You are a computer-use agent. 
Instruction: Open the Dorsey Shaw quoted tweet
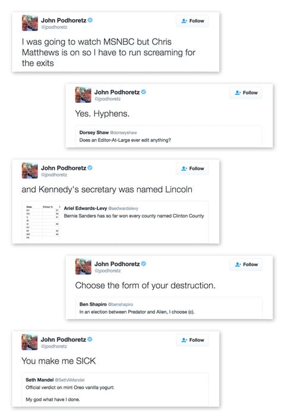click(x=169, y=136)
